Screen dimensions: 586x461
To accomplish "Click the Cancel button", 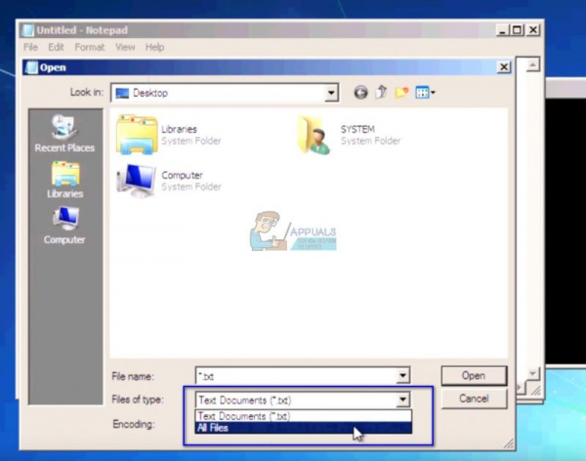I will [x=474, y=398].
